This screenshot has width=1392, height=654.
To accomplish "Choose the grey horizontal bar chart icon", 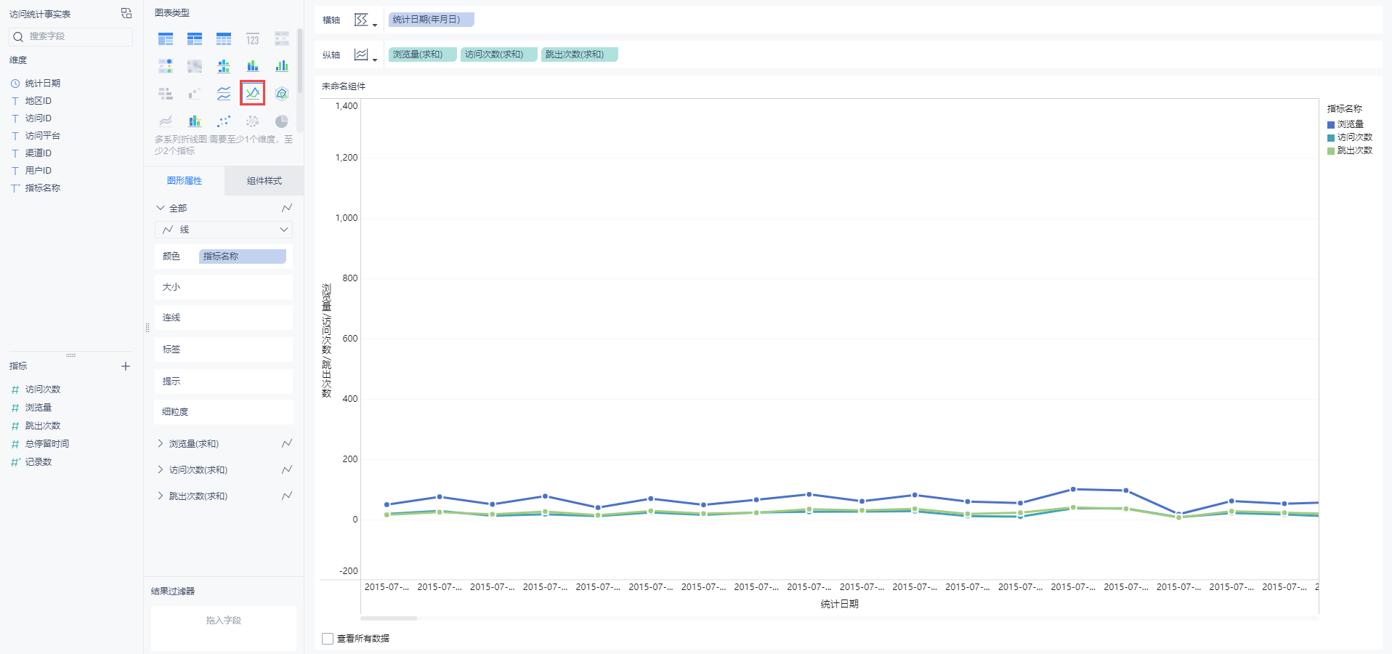I will [x=166, y=94].
